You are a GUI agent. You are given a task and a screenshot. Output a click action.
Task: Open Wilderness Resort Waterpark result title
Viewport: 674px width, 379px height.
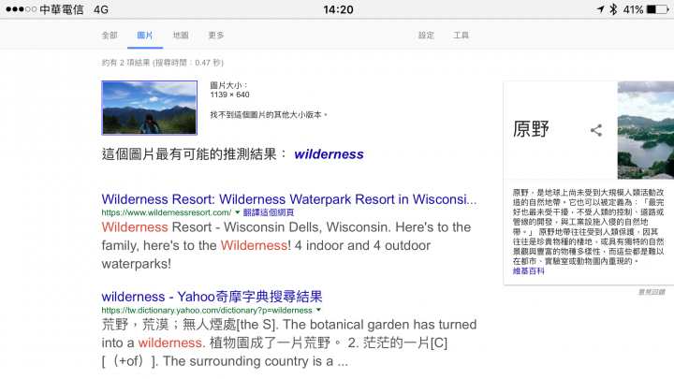coord(289,199)
